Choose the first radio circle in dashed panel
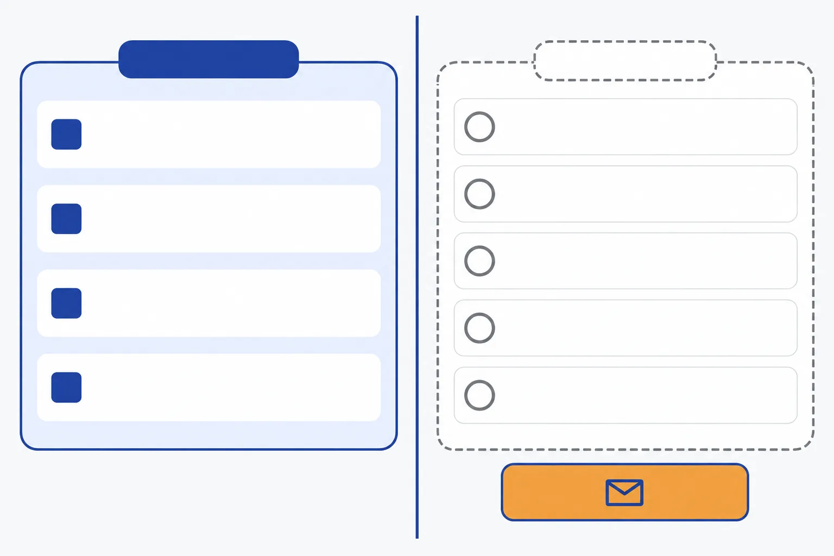The image size is (834, 556). [479, 127]
